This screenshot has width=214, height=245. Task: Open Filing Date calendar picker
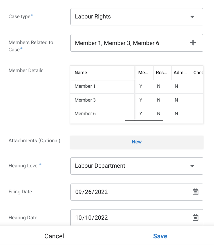click(196, 192)
